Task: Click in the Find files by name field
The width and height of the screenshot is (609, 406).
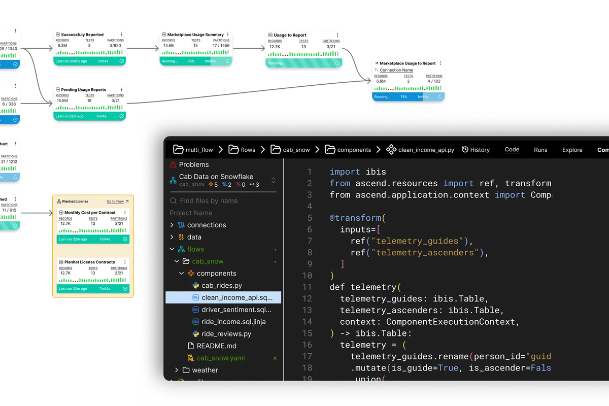Action: pyautogui.click(x=223, y=201)
